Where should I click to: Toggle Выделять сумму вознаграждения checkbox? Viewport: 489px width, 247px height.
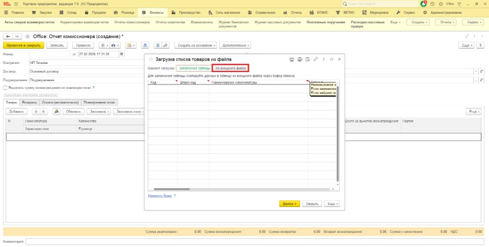[x=5, y=88]
